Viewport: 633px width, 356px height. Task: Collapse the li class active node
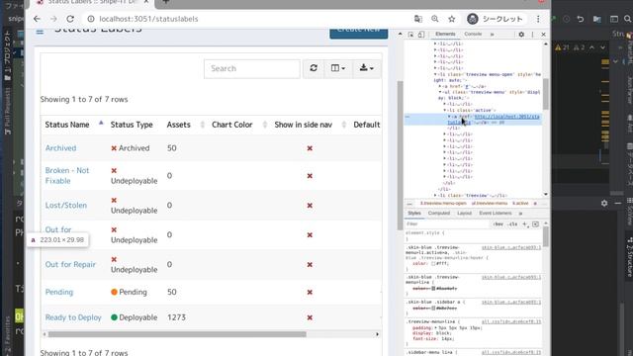tap(445, 110)
